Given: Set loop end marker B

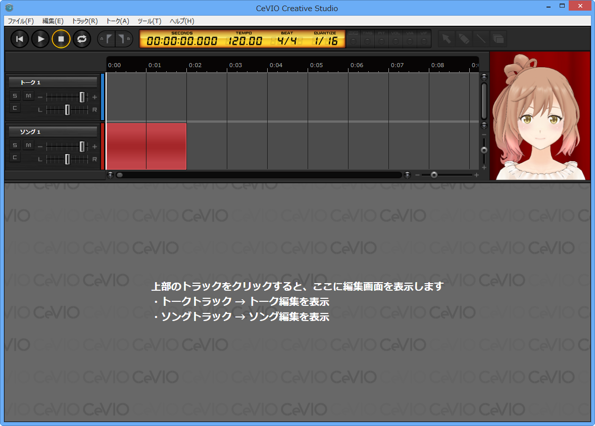Looking at the screenshot, I should [x=123, y=39].
